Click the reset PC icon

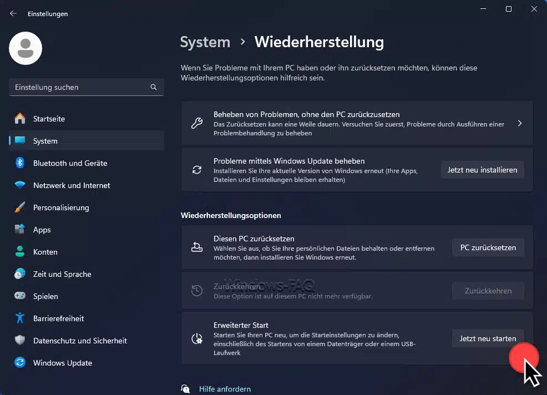click(x=197, y=247)
